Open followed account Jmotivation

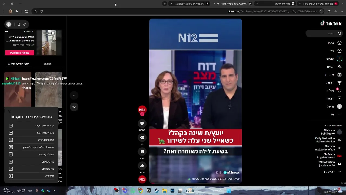pyautogui.click(x=330, y=164)
